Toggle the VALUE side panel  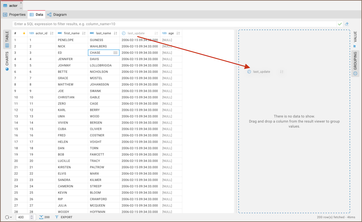[355, 39]
